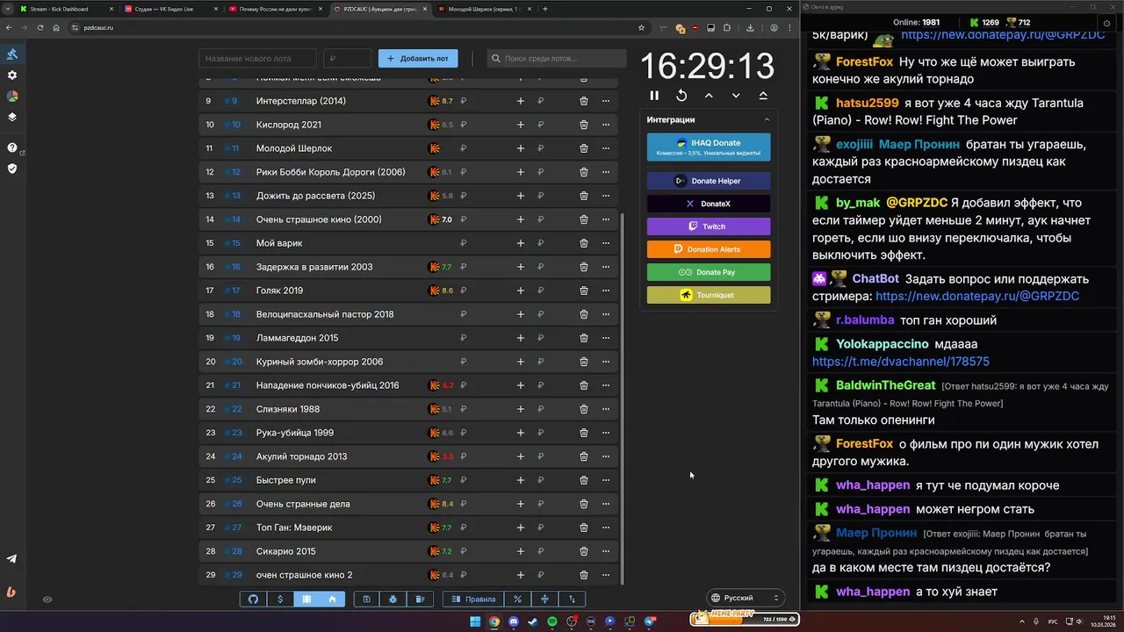This screenshot has height=632, width=1124.
Task: Open more options for Очень страшное кино (2000)
Action: pos(606,219)
